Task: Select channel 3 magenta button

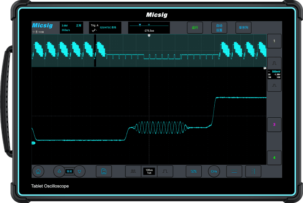Action: [274, 125]
